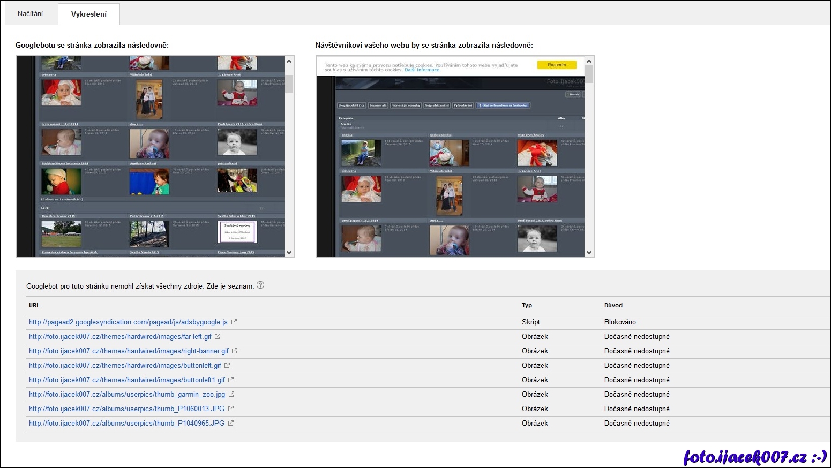Viewport: 831px width, 468px height.
Task: Click baby photo thumbnail in Googlebot preview
Action: point(62,93)
